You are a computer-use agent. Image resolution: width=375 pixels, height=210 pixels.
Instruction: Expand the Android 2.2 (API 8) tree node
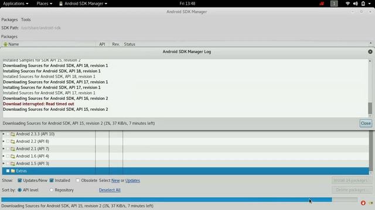pyautogui.click(x=4, y=141)
